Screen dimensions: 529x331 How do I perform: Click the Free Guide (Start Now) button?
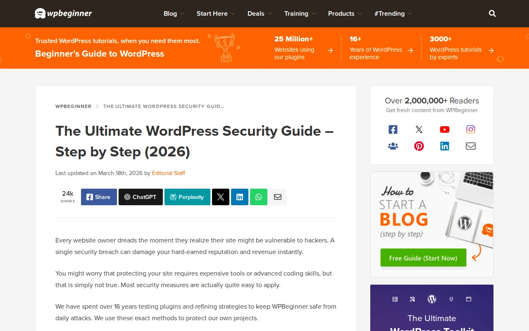(423, 257)
